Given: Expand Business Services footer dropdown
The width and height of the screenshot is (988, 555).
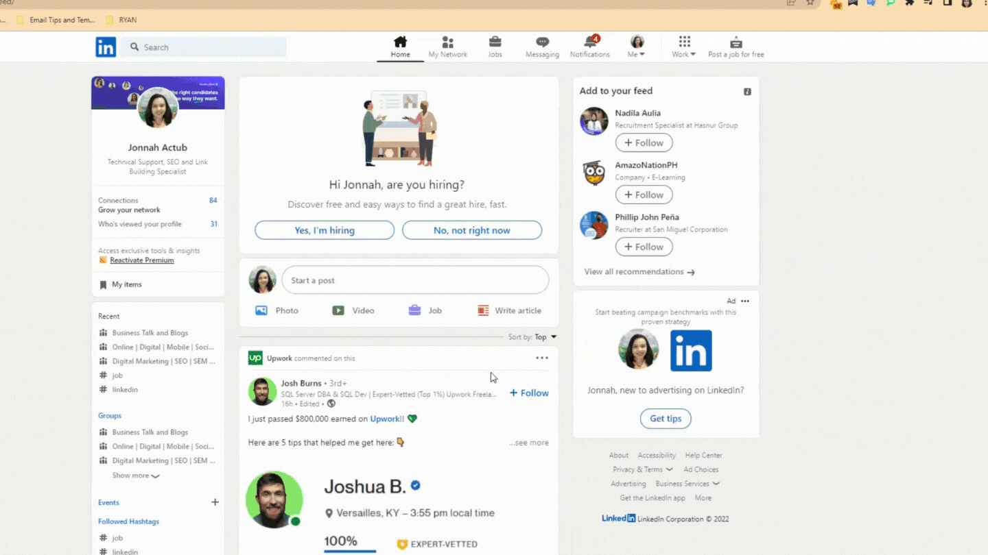Looking at the screenshot, I should [x=687, y=484].
